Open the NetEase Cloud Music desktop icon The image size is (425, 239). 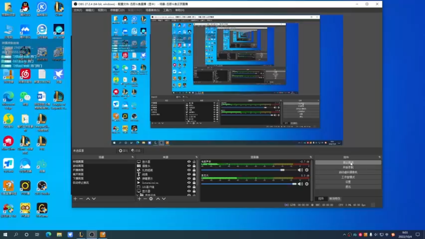pyautogui.click(x=25, y=76)
